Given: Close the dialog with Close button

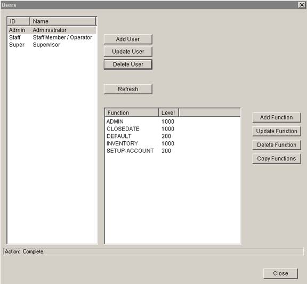Looking at the screenshot, I should click(x=280, y=273).
